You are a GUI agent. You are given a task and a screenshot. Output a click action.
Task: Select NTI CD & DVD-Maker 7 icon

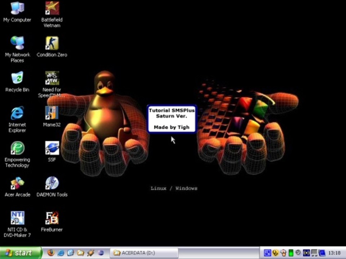[x=17, y=224]
